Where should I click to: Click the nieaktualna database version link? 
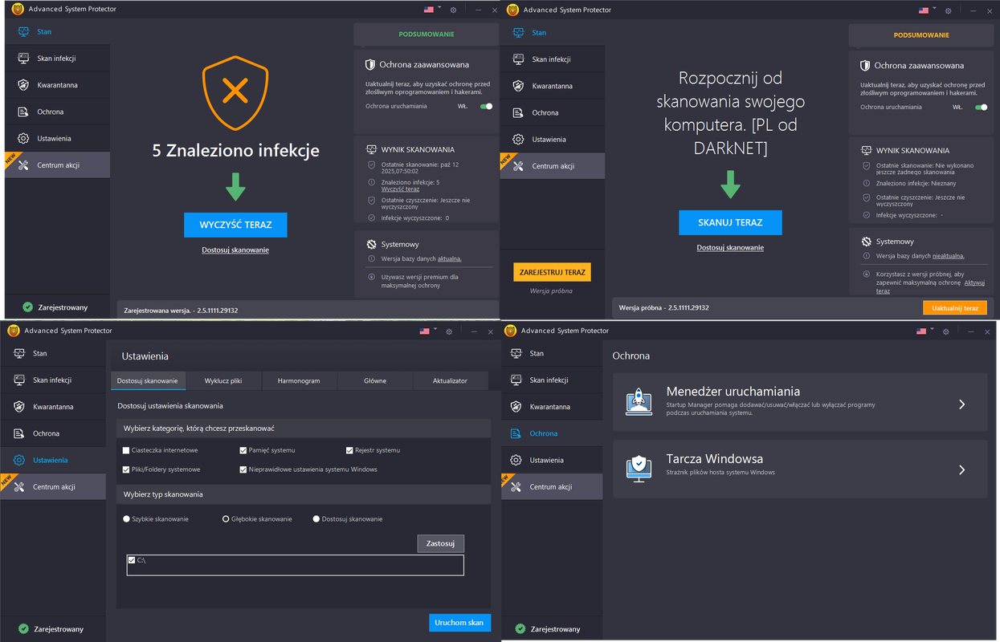(x=949, y=256)
